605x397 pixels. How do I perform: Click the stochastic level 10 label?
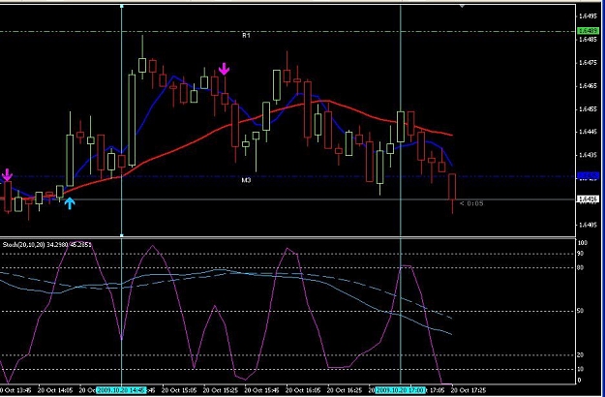pyautogui.click(x=581, y=369)
